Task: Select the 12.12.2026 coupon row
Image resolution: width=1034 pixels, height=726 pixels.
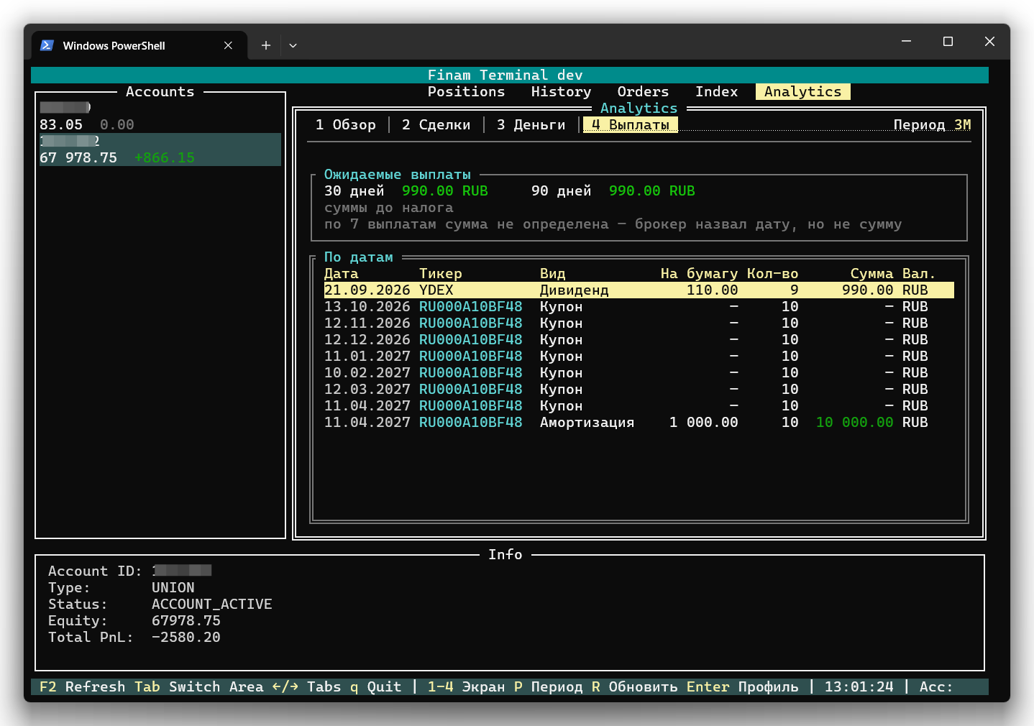Action: (x=639, y=340)
